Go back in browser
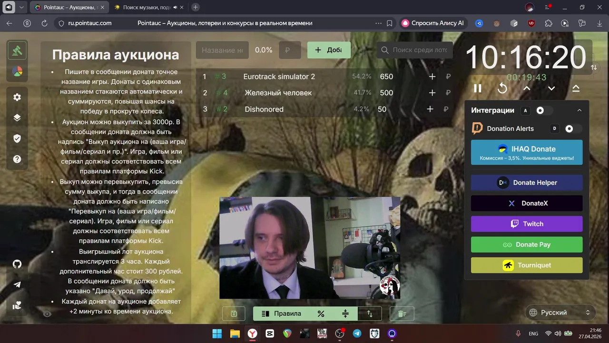This screenshot has height=343, width=609. click(9, 23)
